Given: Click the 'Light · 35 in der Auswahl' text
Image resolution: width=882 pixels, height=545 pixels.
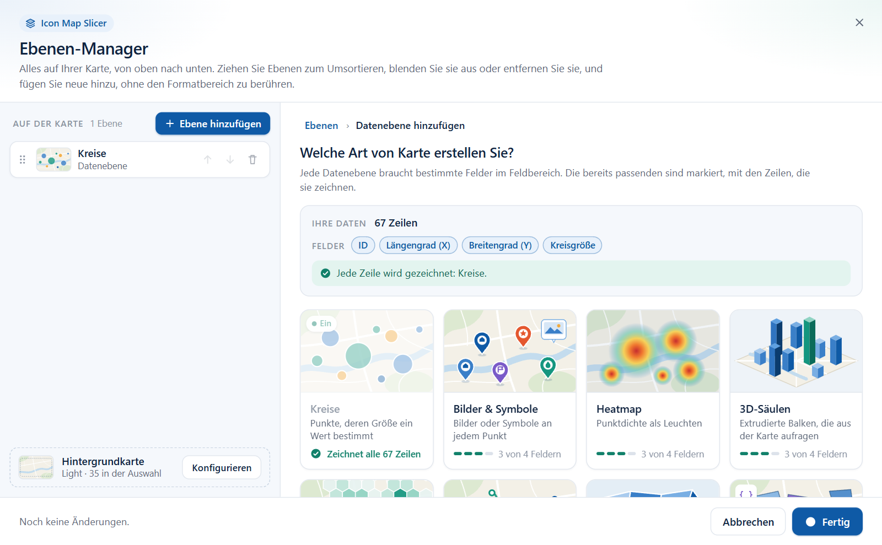Looking at the screenshot, I should click(x=111, y=473).
